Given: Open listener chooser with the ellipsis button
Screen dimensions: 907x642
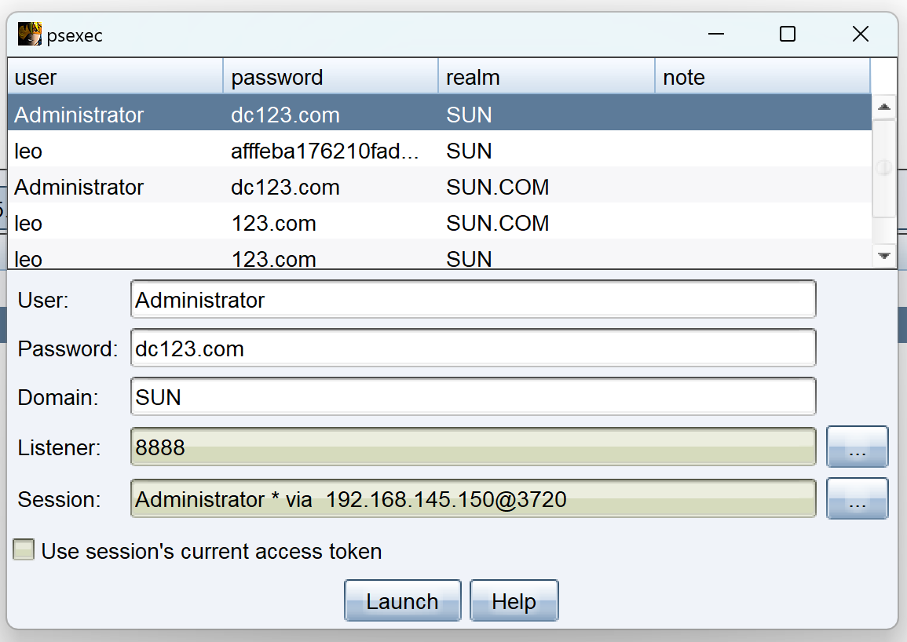Looking at the screenshot, I should click(x=857, y=447).
